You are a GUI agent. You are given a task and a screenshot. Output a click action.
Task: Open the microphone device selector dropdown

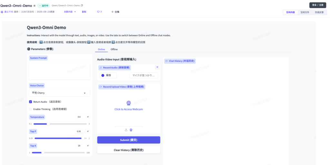click(x=144, y=75)
